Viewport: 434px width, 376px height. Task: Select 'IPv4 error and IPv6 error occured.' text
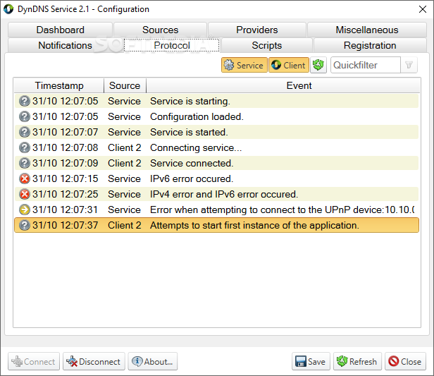point(224,194)
